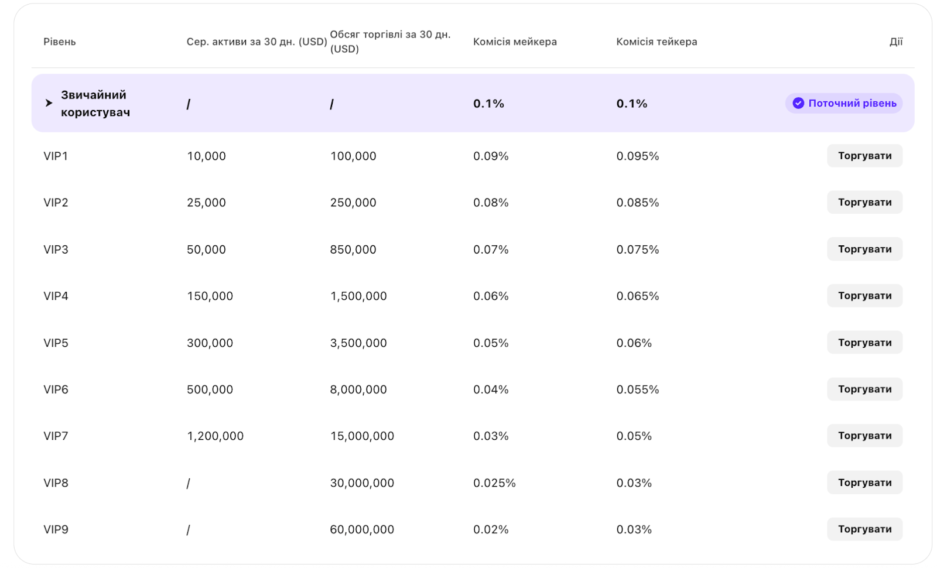This screenshot has width=937, height=568.
Task: Click the 0.04% maker fee for VIP6
Action: pos(491,389)
